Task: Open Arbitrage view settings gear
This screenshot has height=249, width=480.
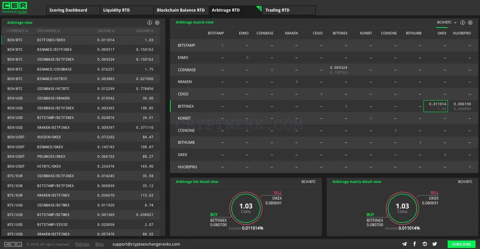Action: [x=157, y=23]
